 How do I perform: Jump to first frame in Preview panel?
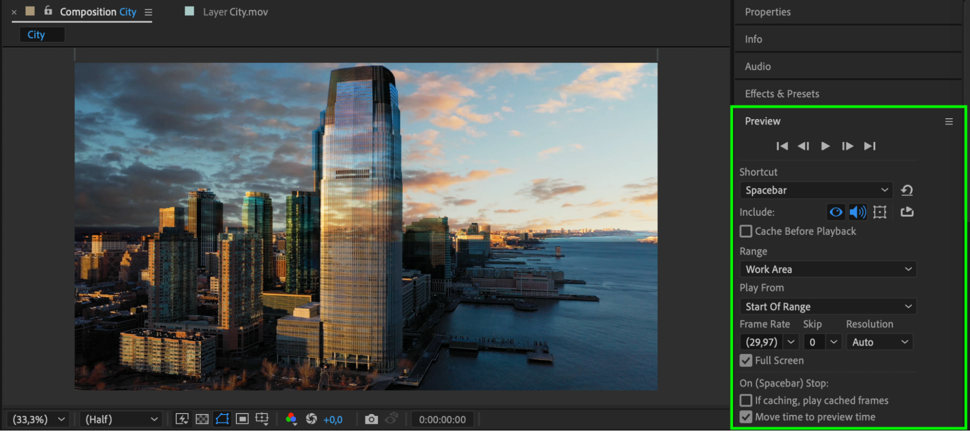pyautogui.click(x=782, y=146)
